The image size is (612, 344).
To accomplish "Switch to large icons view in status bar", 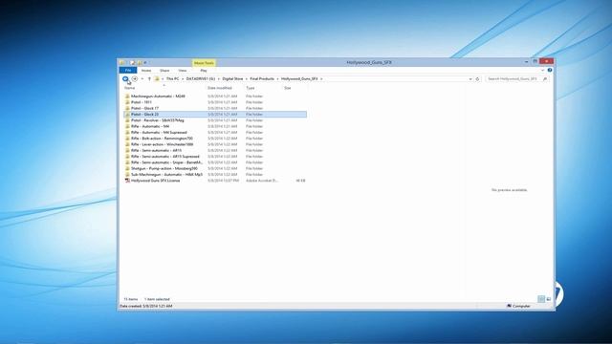I will [x=548, y=299].
